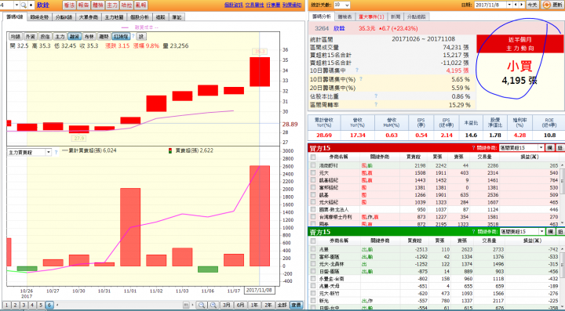Click help icon beside 10日籌碼集中 張 row

357,70
